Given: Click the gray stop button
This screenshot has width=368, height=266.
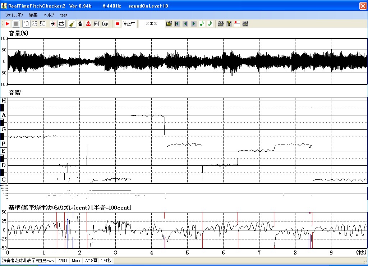Looking at the screenshot, I should click(16, 24).
